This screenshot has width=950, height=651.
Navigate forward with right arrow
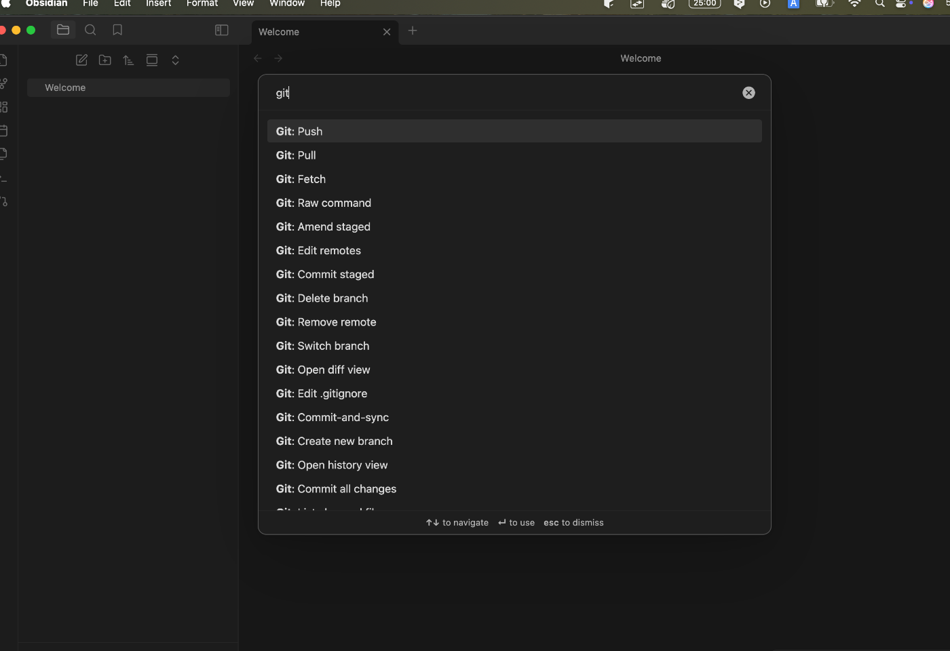(278, 58)
